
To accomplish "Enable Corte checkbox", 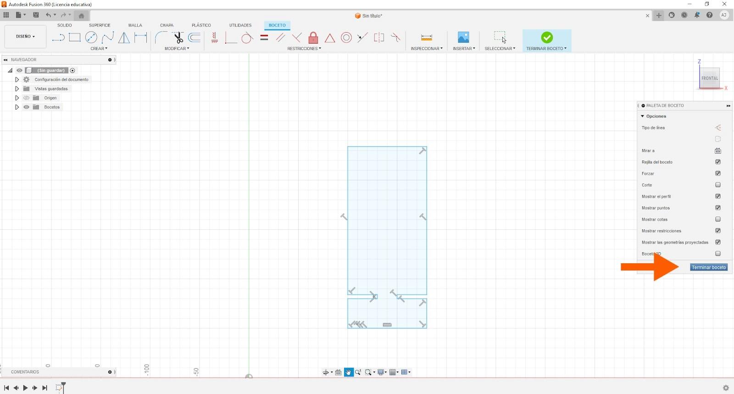I will pyautogui.click(x=718, y=185).
